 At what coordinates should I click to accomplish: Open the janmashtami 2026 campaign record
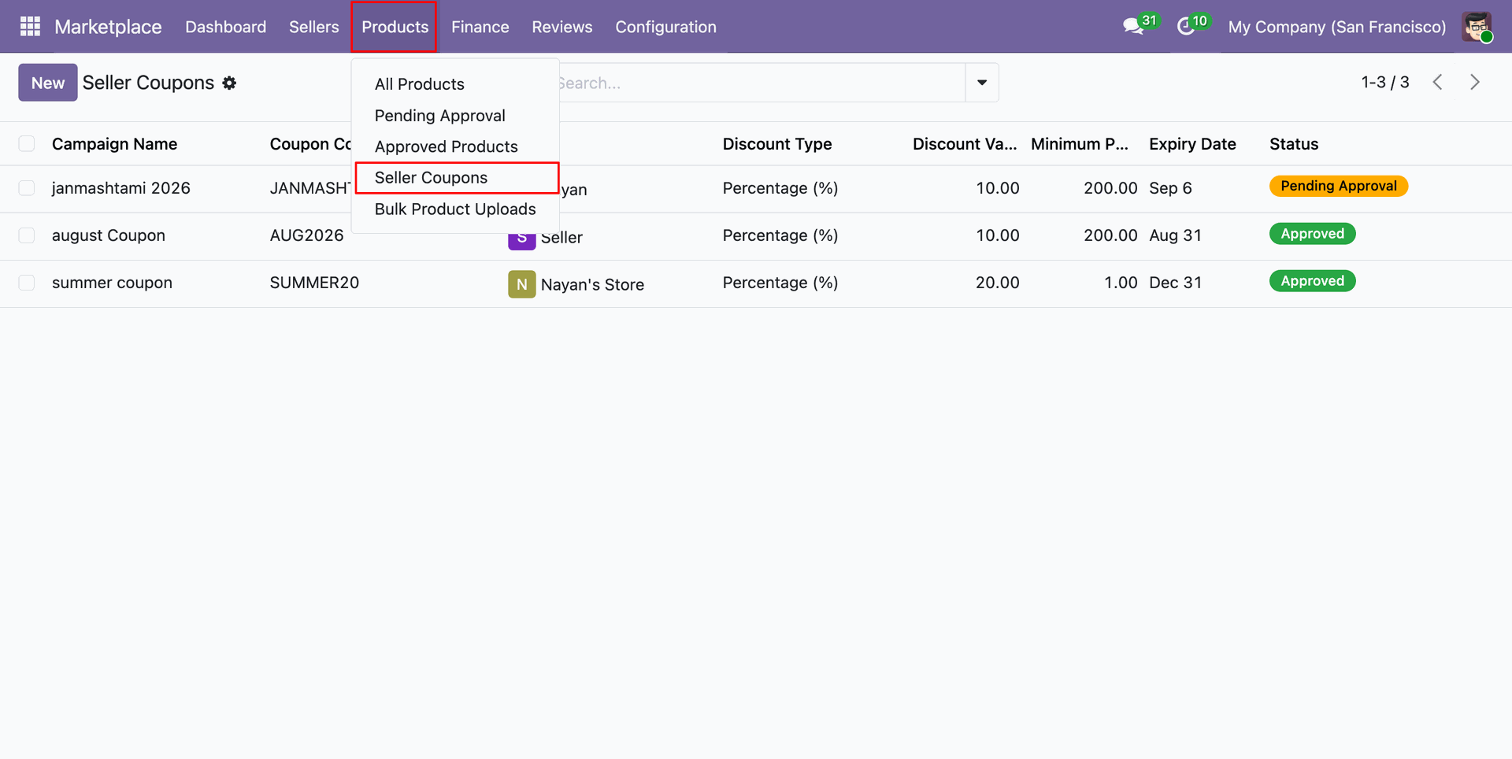121,188
